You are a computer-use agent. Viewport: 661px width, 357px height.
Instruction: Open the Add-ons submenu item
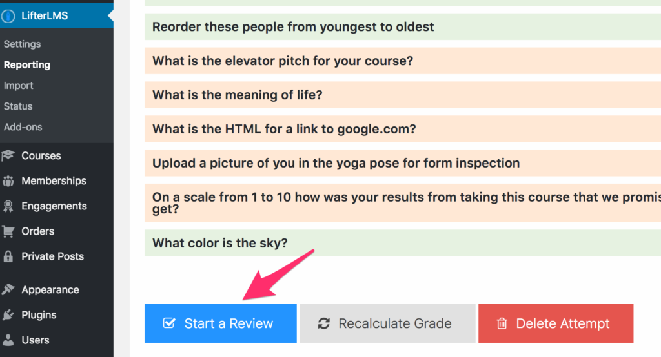(23, 127)
